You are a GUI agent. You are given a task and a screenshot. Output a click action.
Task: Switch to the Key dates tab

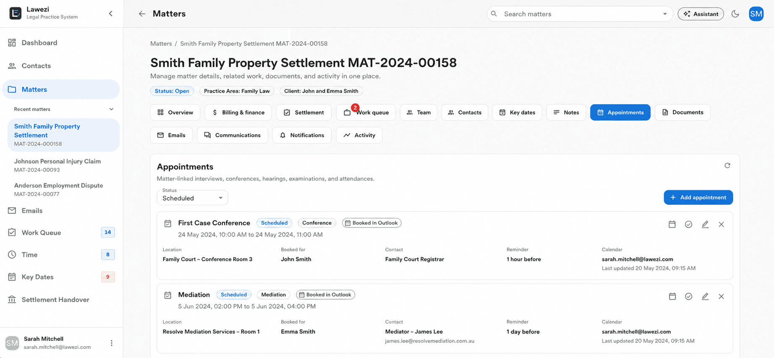(x=517, y=112)
